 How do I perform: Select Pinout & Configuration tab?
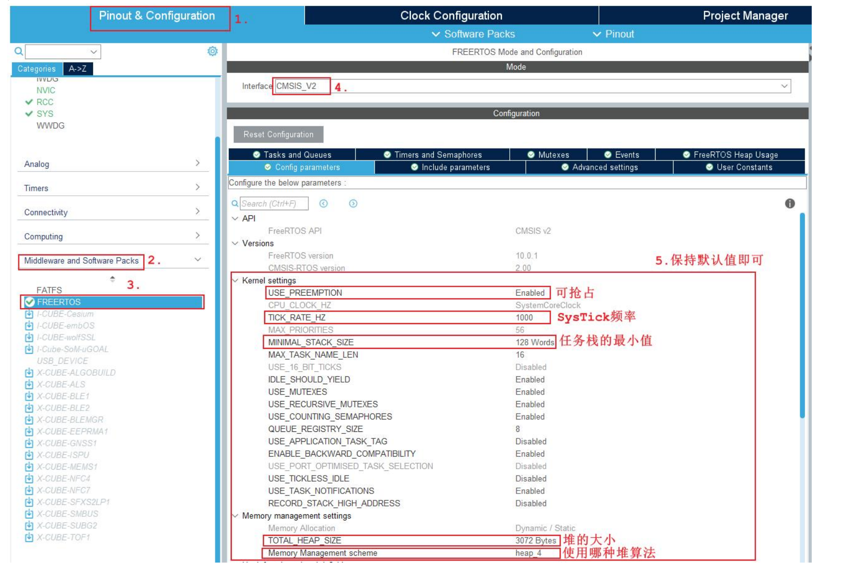click(x=157, y=15)
